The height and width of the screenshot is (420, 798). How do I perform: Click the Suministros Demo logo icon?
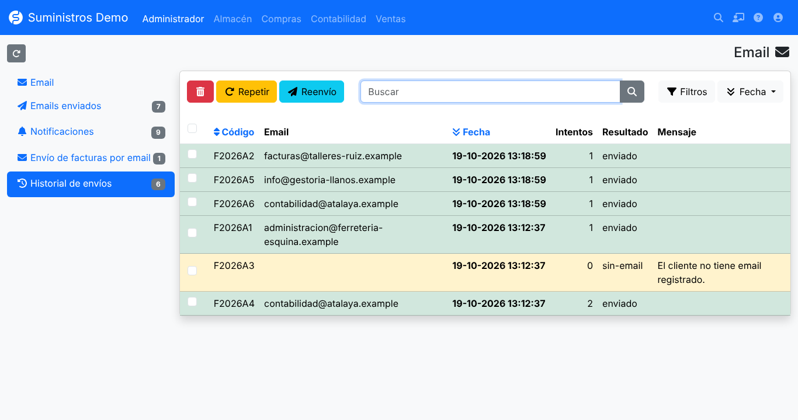tap(16, 17)
